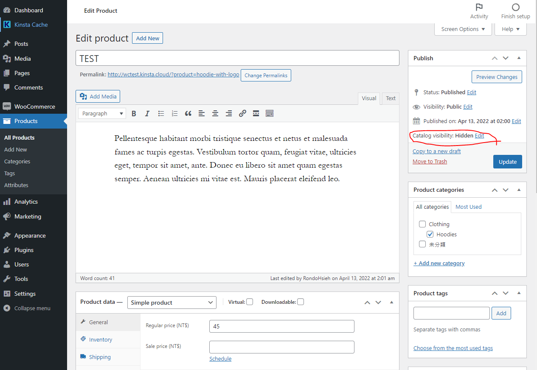The width and height of the screenshot is (537, 370).
Task: Insert a numbered list
Action: (x=174, y=113)
